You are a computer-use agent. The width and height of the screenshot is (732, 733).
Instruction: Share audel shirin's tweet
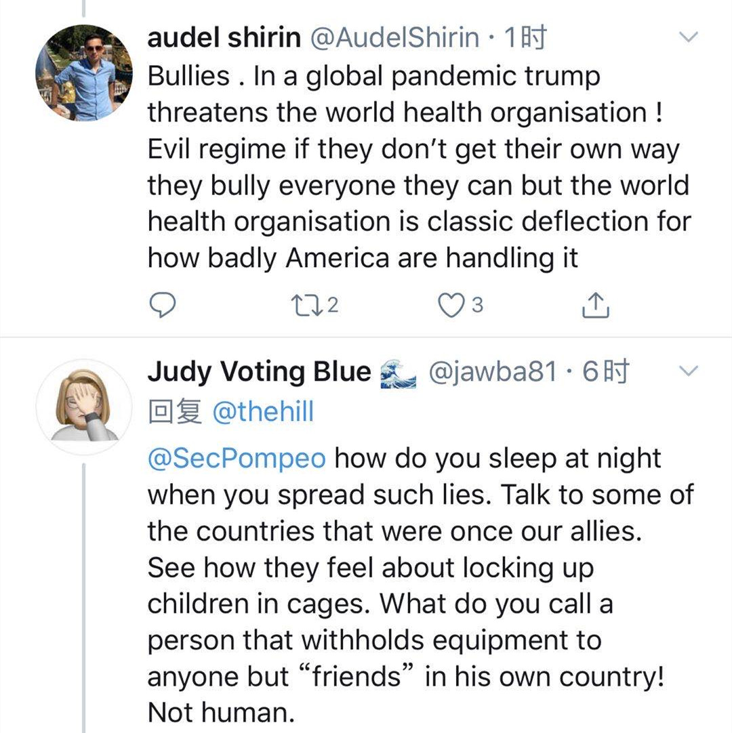[x=596, y=306]
